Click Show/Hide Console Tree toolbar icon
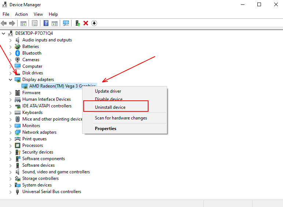The width and height of the screenshot is (283, 207). (x=23, y=23)
